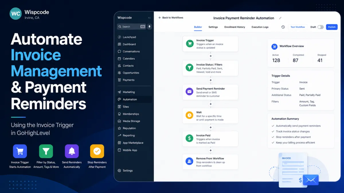Add step below the Wait card
This screenshot has height=193, width=344.
pyautogui.click(x=210, y=128)
